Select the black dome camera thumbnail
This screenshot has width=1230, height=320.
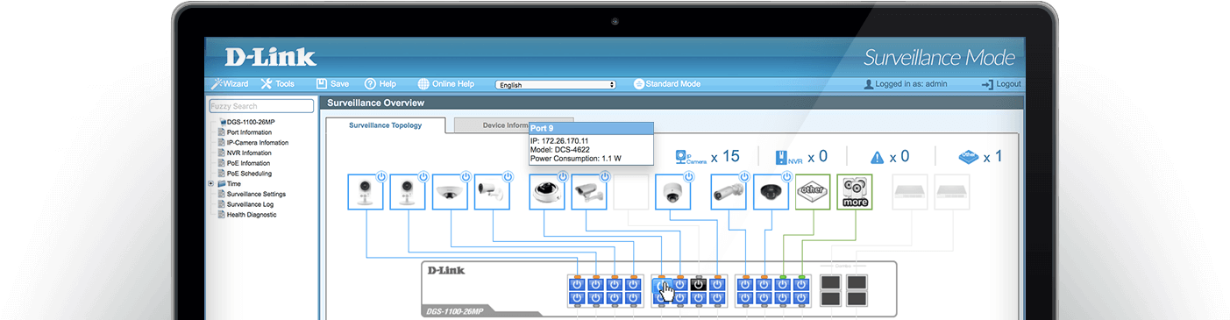pos(771,192)
